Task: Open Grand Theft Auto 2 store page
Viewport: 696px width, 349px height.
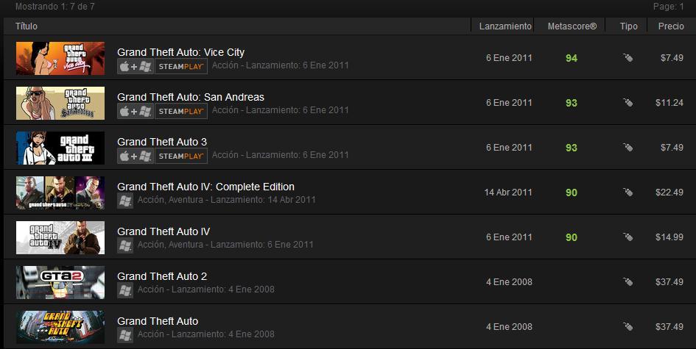Action: (162, 276)
